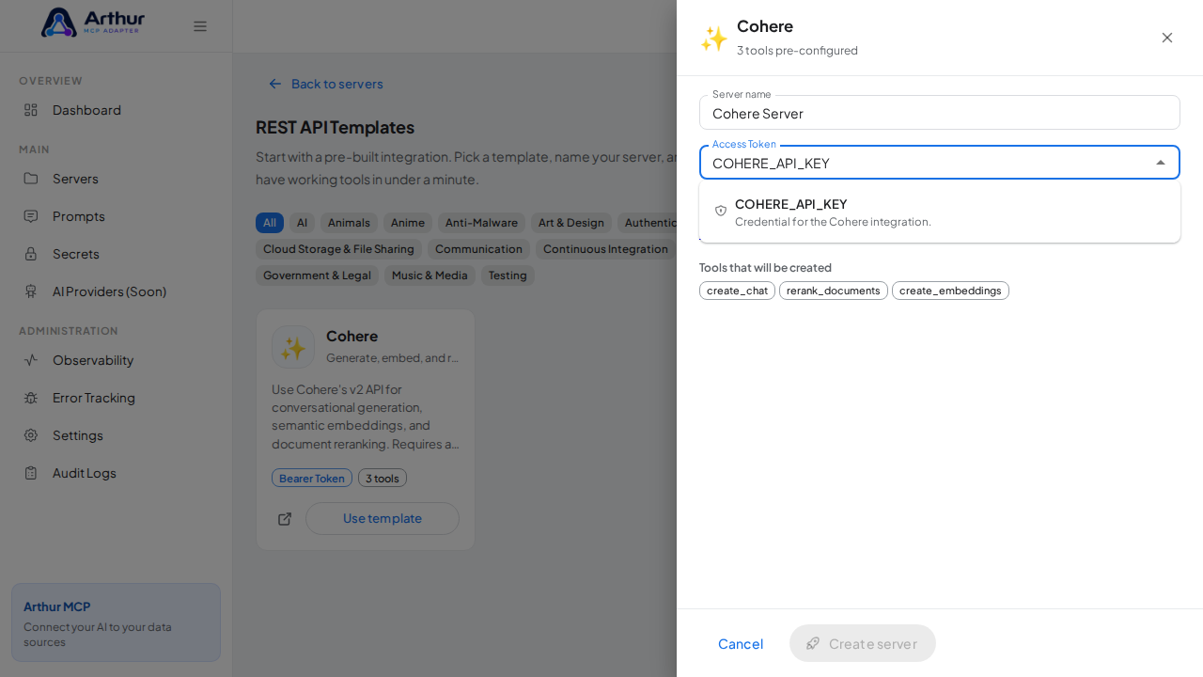Viewport: 1203px width, 677px height.
Task: Toggle the sidebar hamburger menu
Action: (x=200, y=26)
